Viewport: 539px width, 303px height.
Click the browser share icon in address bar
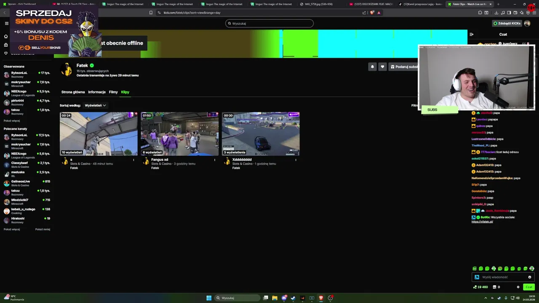(x=364, y=13)
